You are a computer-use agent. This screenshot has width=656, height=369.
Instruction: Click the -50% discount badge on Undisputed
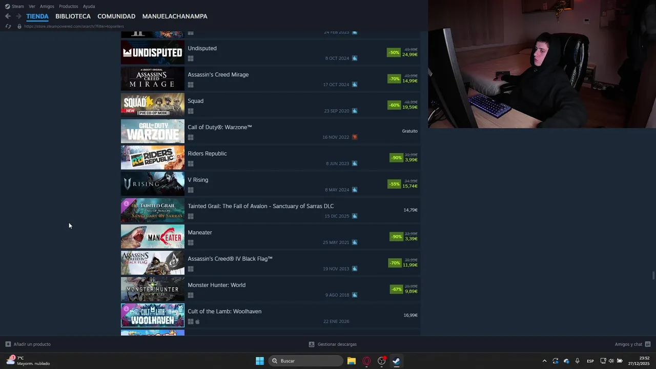[394, 52]
